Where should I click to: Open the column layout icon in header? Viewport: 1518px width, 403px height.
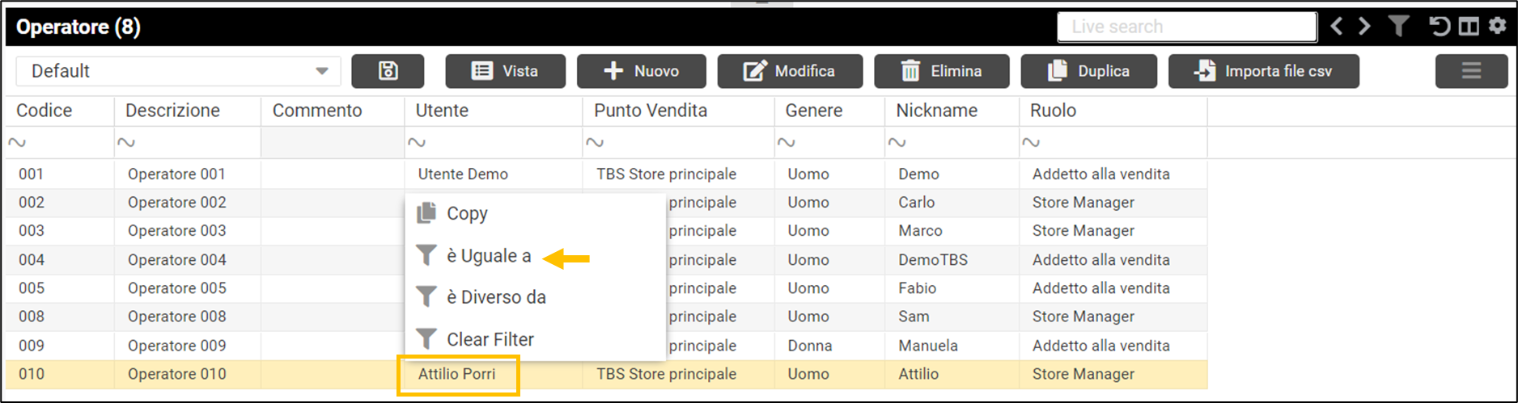point(1468,27)
